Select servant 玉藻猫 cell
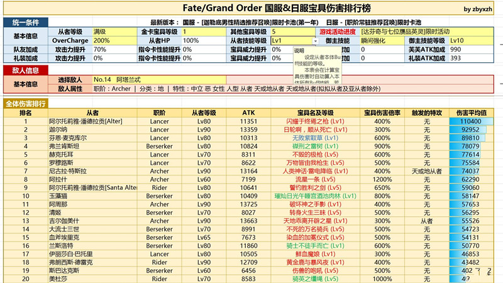 tap(92, 196)
